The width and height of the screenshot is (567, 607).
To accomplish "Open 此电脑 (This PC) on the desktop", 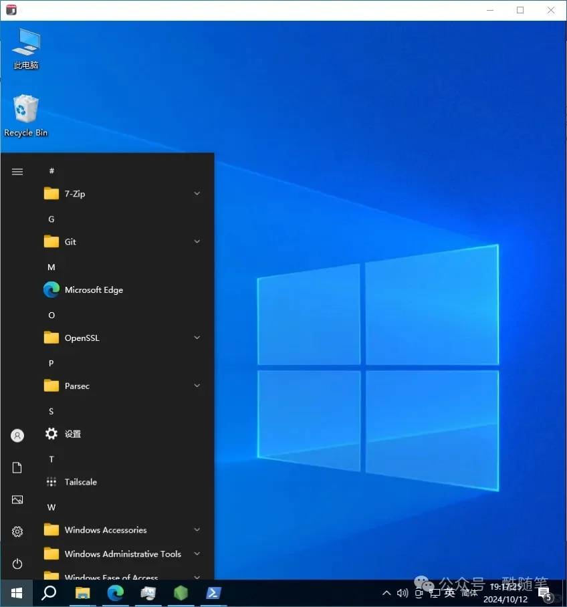I will [x=25, y=47].
